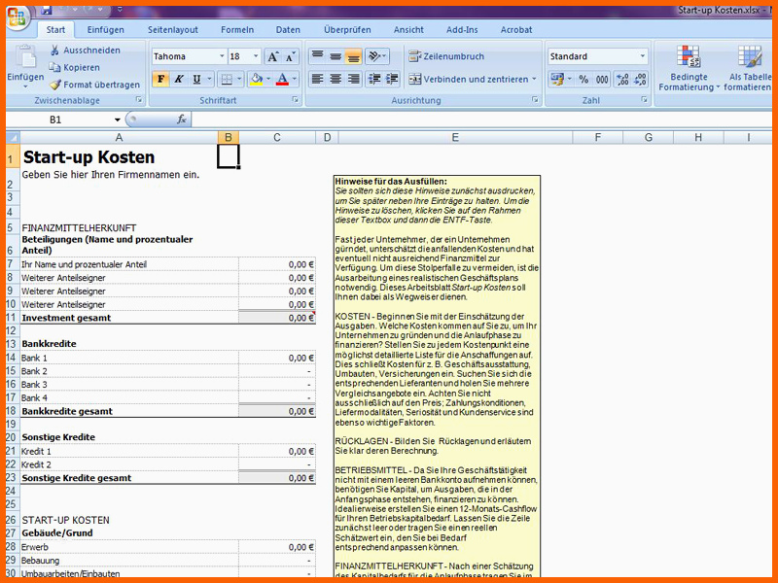Select column E header
Image resolution: width=778 pixels, height=583 pixels.
click(455, 137)
